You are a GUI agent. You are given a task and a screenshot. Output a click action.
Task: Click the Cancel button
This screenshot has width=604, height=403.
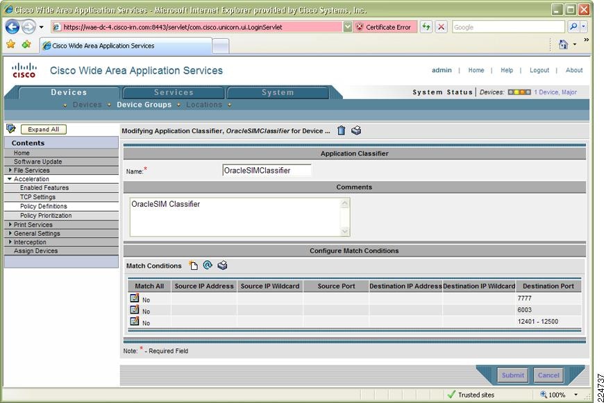pos(548,375)
